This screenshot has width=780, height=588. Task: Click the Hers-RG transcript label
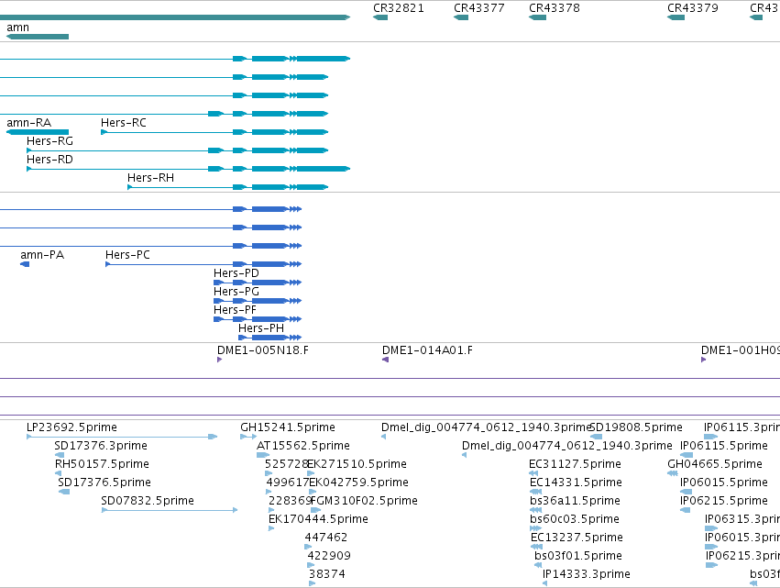coord(49,141)
